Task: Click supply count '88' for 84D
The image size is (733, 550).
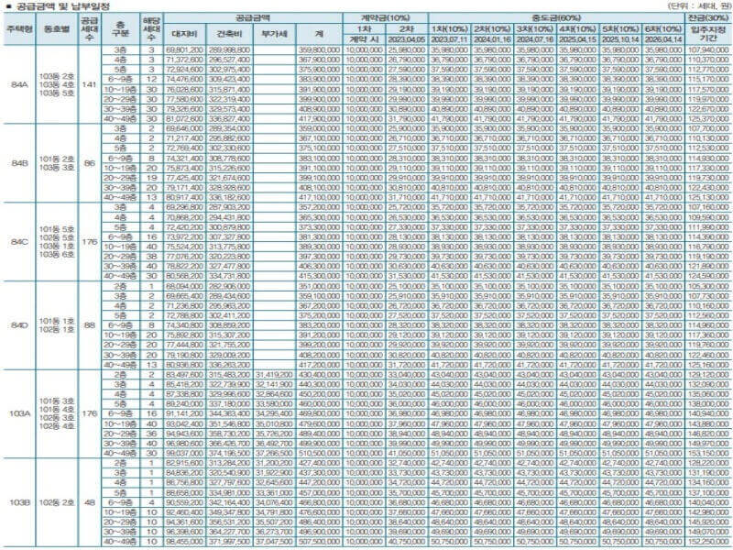Action: coord(89,325)
